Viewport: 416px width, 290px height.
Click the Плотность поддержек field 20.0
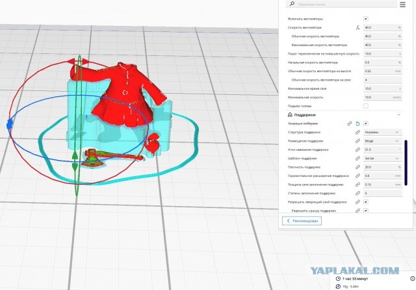tap(383, 167)
